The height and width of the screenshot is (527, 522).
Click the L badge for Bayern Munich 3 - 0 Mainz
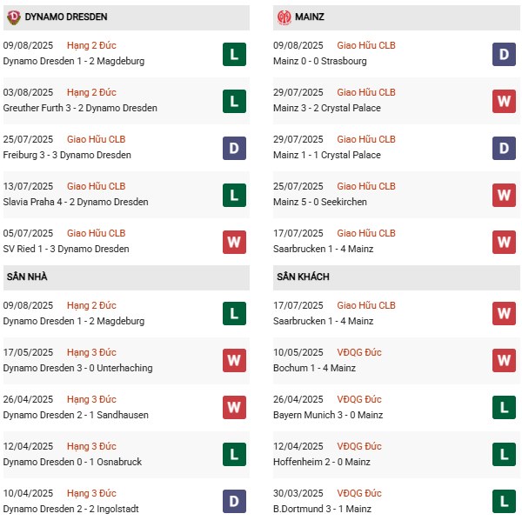coord(503,408)
